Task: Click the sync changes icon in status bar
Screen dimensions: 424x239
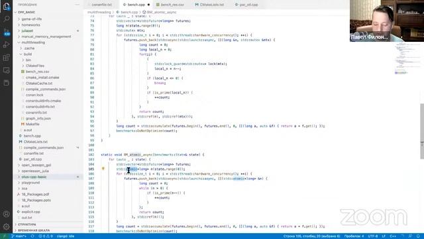Action: (x=32, y=236)
